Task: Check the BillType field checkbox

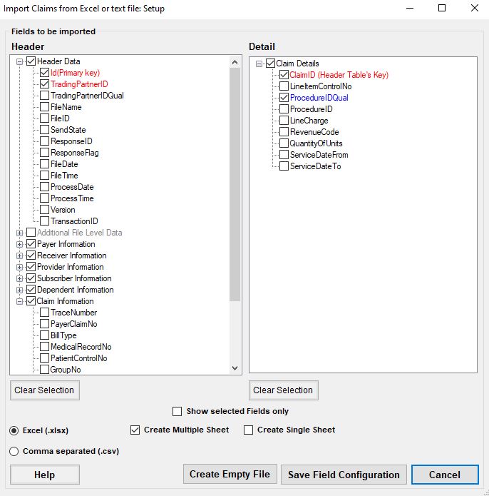Action: 44,335
